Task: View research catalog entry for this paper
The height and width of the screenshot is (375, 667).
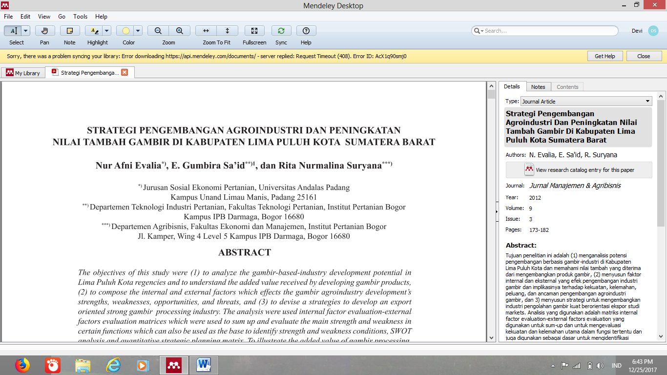Action: tap(579, 170)
